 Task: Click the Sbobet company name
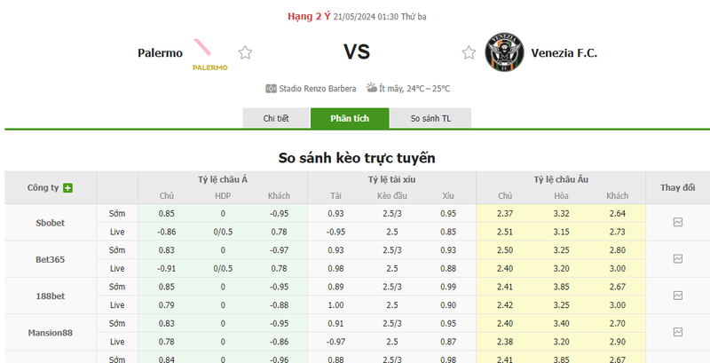tap(51, 223)
